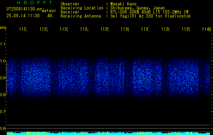This screenshot has height=135, width=213.
Task: Select the file name UT2509141130.pn
Action: [x=24, y=9]
